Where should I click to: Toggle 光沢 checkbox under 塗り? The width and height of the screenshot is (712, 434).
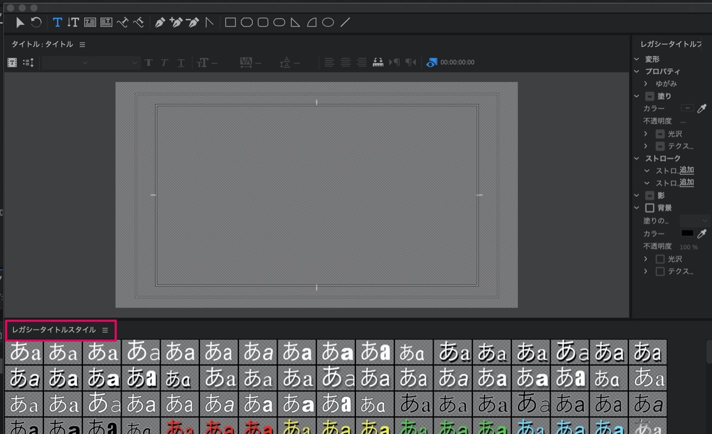660,134
